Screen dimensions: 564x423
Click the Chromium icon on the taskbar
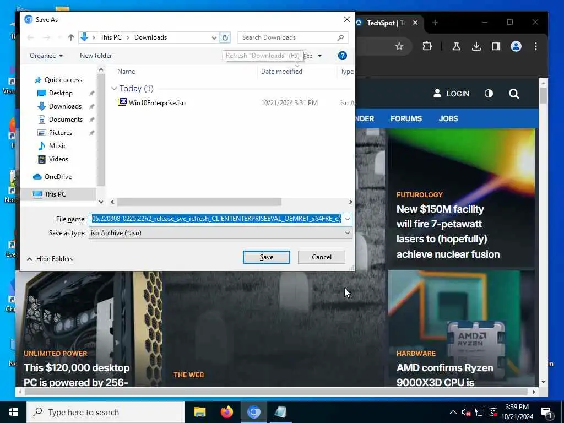pyautogui.click(x=253, y=412)
